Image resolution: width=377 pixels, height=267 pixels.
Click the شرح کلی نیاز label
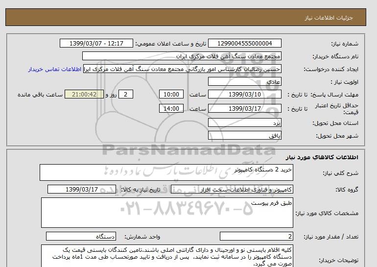pos(340,173)
